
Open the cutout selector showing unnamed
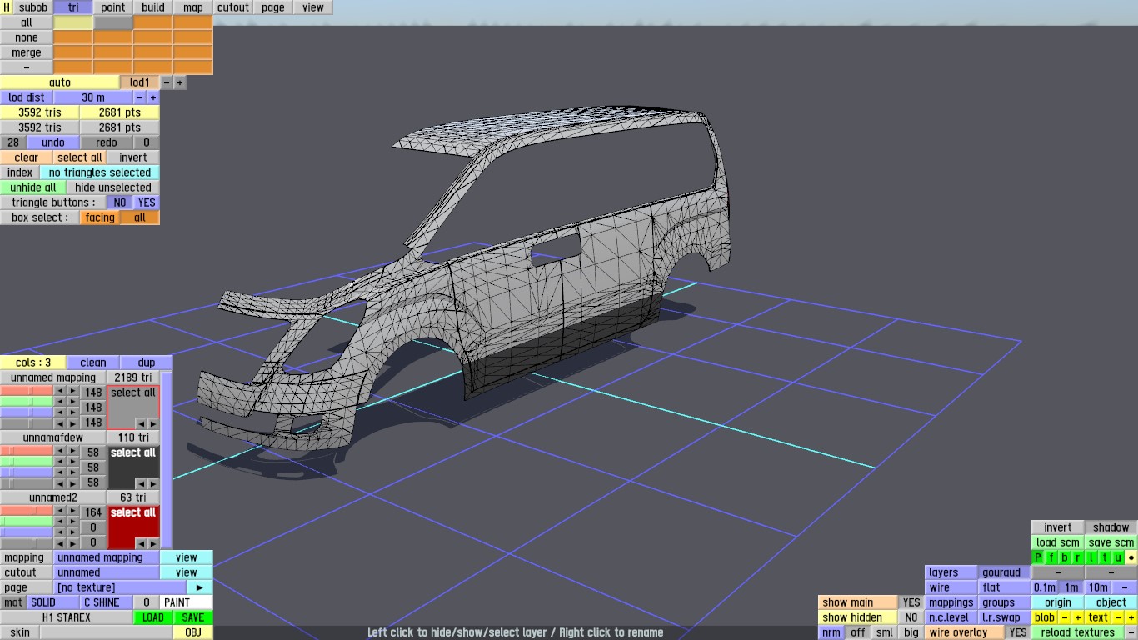pos(107,572)
